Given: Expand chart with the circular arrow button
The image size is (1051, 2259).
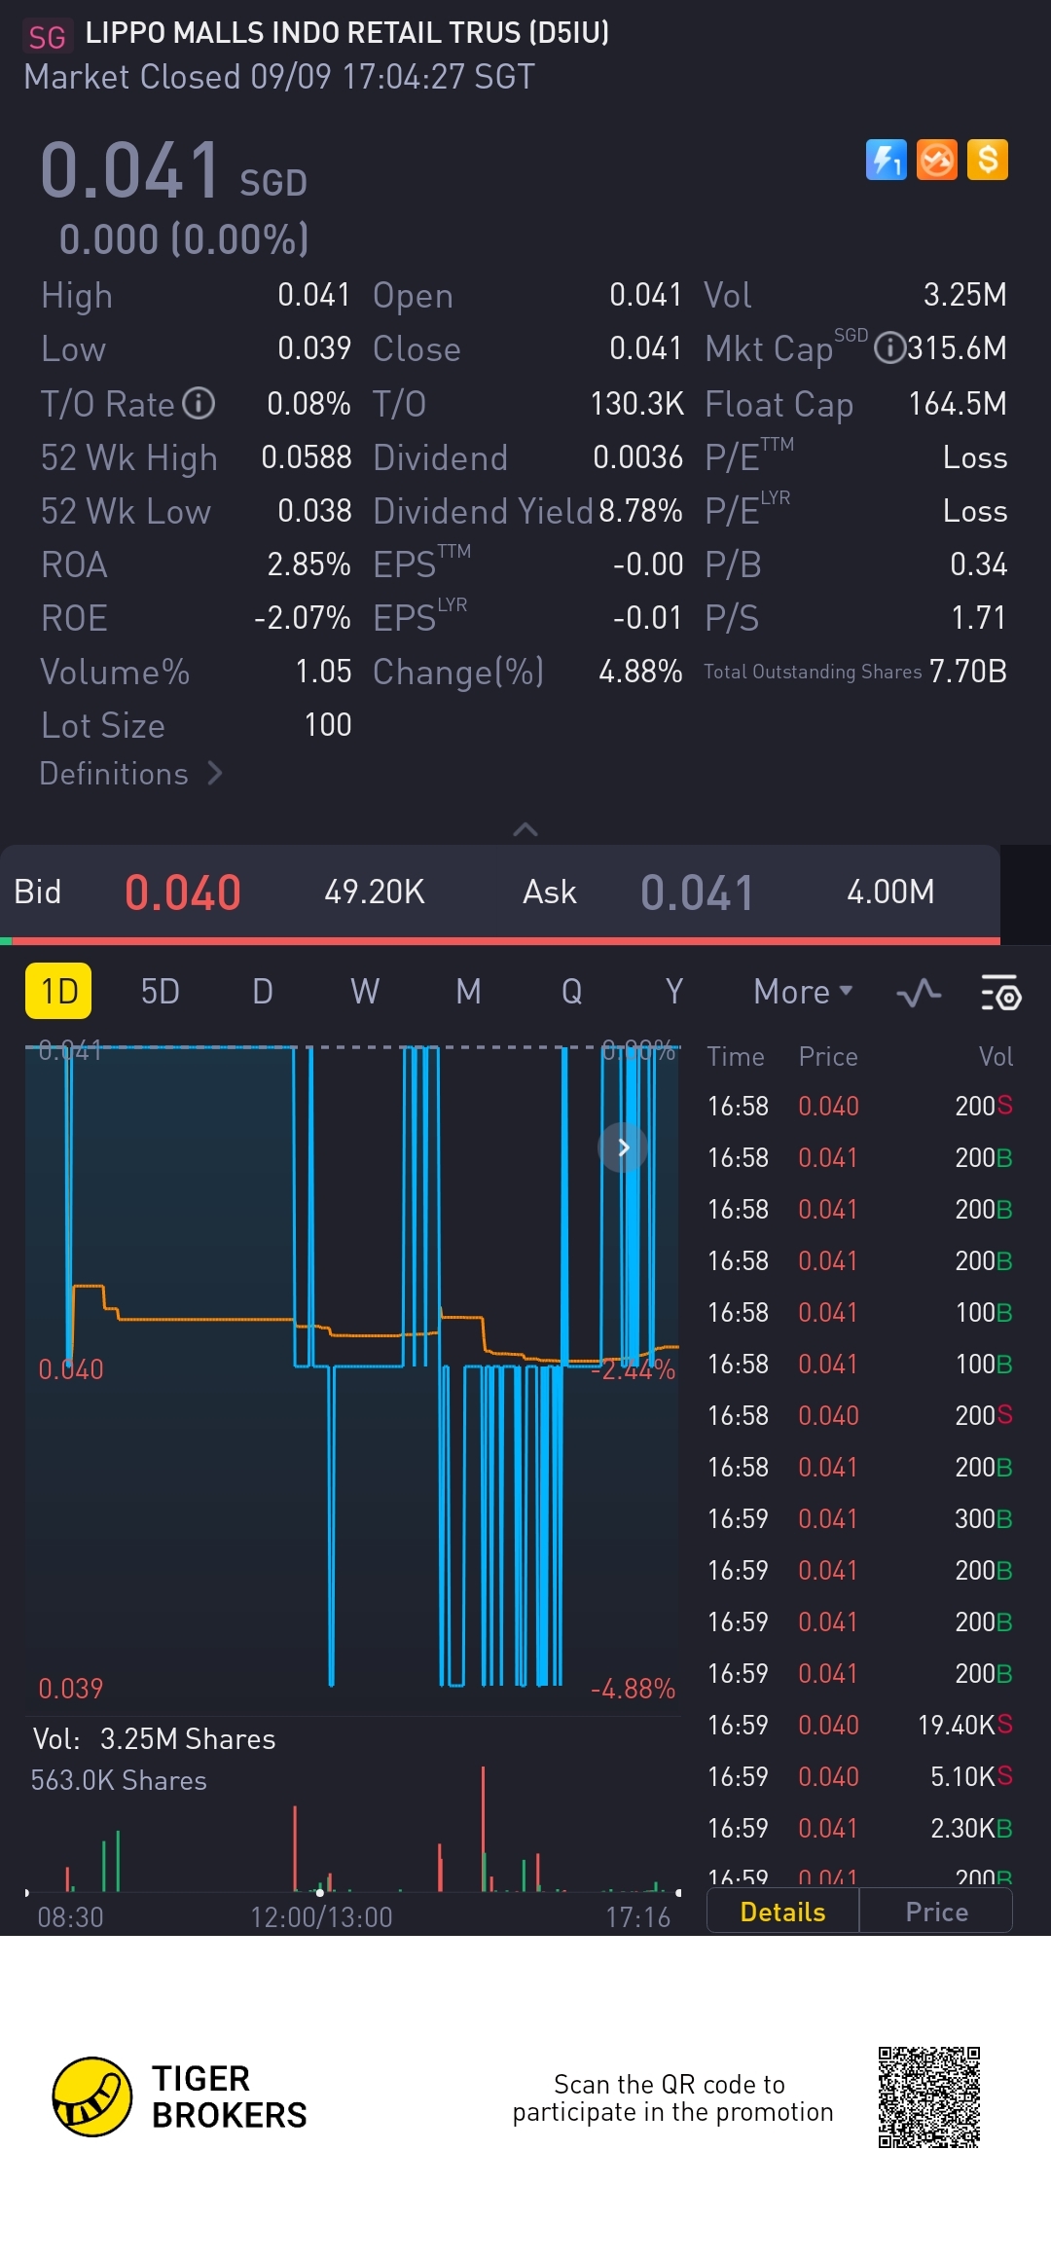Looking at the screenshot, I should [x=623, y=1148].
